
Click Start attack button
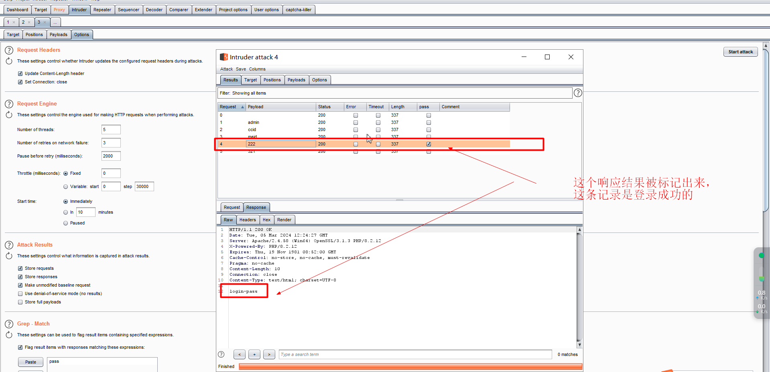point(740,52)
